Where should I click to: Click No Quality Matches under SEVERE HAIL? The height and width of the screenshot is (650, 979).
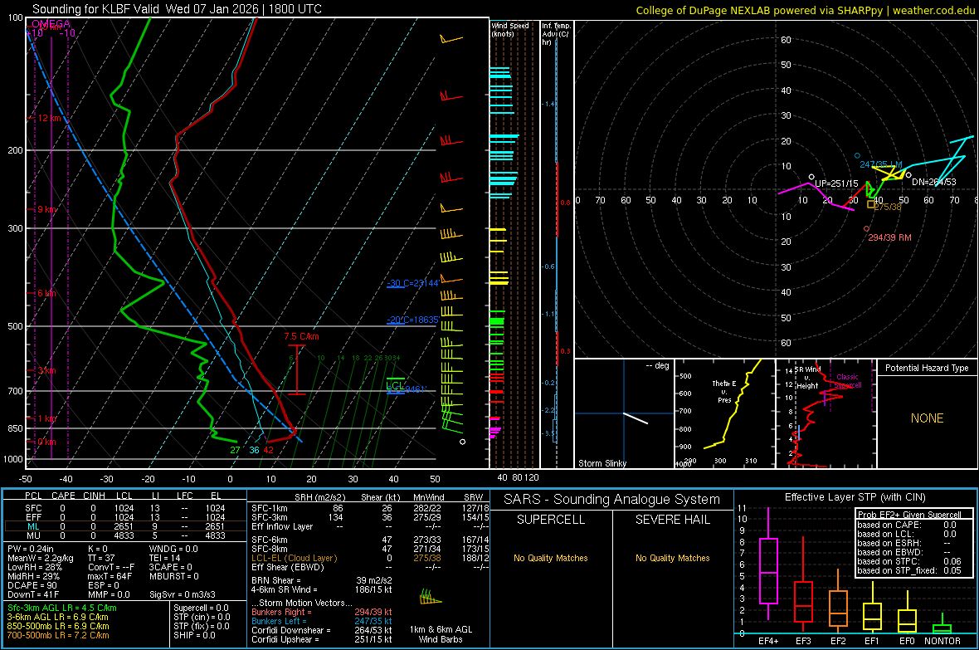[x=672, y=558]
